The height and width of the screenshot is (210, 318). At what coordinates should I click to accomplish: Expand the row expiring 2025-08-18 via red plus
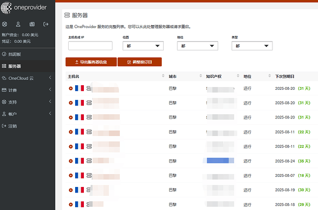71,204
